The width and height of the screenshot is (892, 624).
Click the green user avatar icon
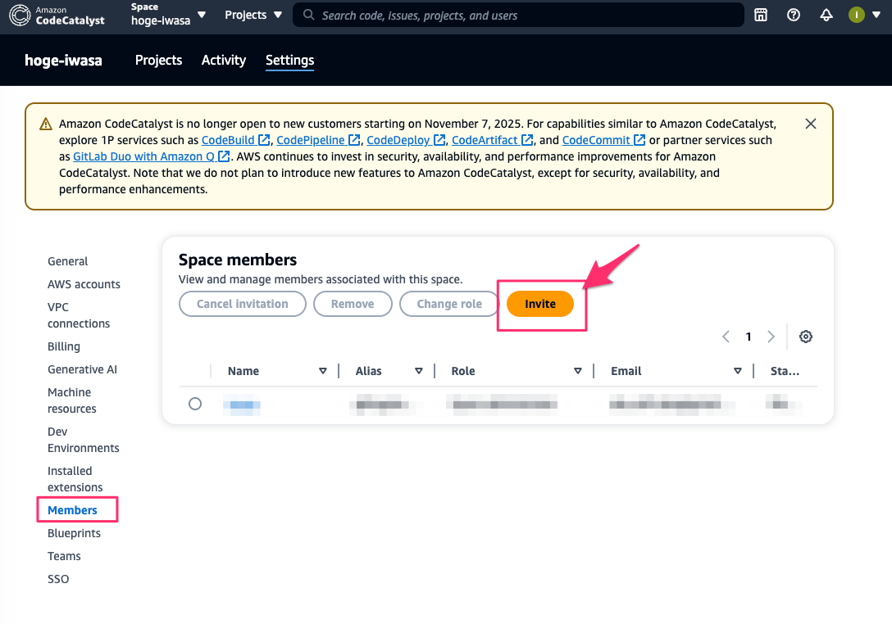[857, 15]
